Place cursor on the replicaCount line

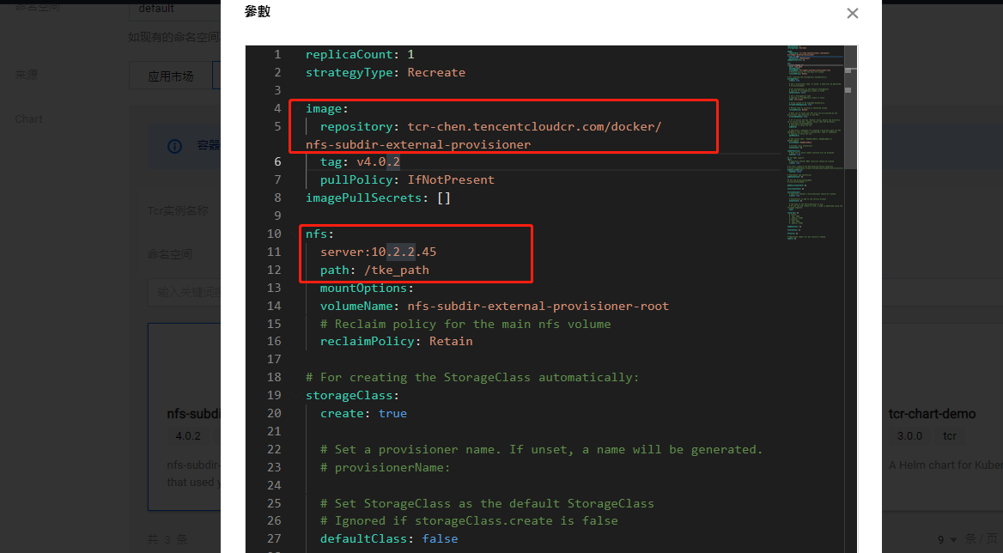[x=360, y=54]
